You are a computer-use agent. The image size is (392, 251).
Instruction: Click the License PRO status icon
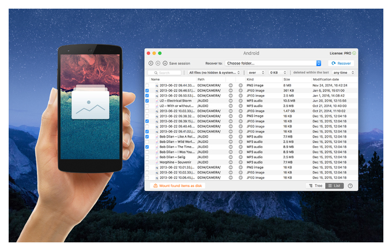[x=354, y=53]
